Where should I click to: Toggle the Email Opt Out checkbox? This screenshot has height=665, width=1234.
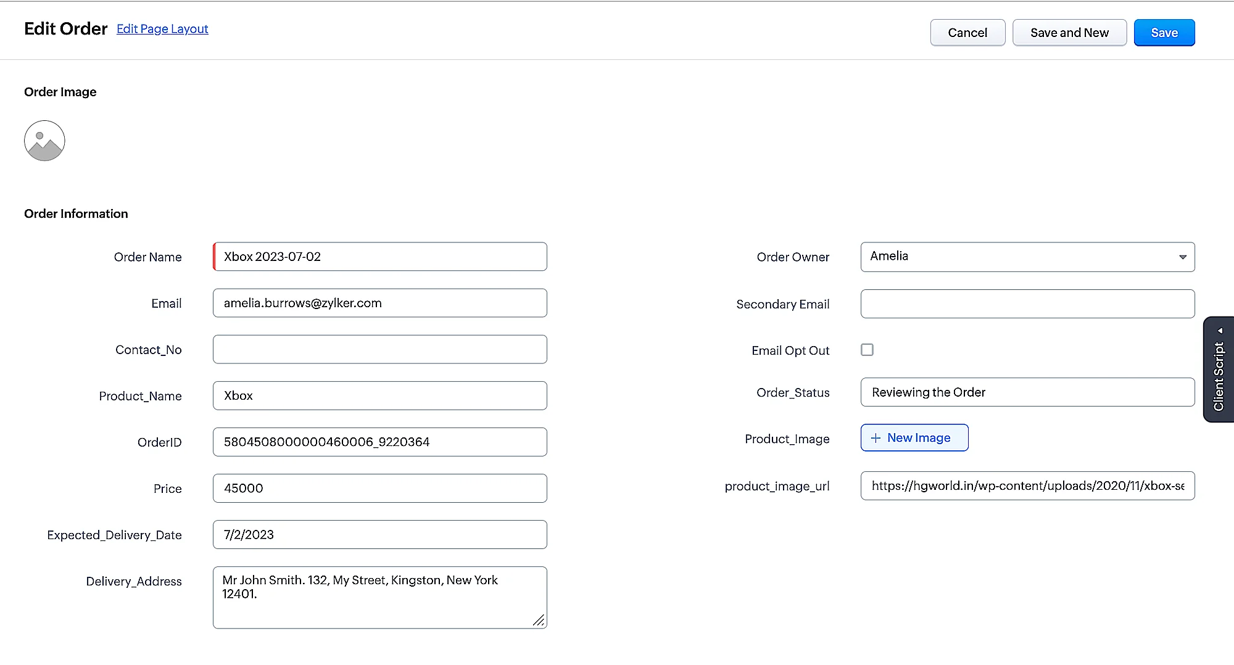tap(867, 350)
